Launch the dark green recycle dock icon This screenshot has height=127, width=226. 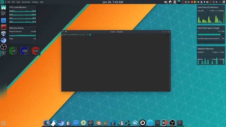tap(128, 123)
